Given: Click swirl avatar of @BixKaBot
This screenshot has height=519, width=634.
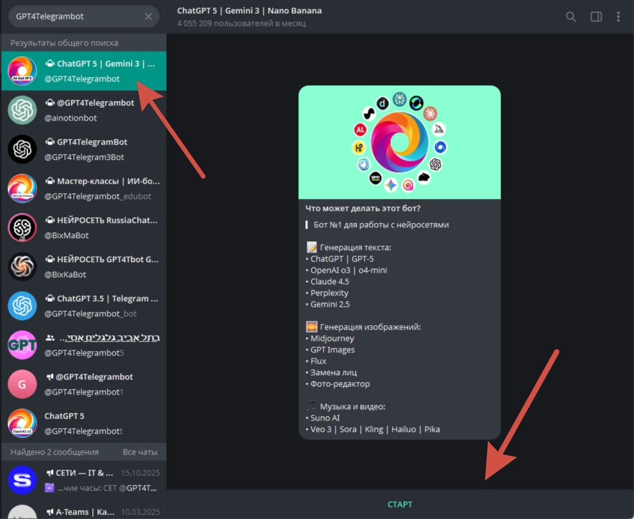Looking at the screenshot, I should pyautogui.click(x=22, y=267).
